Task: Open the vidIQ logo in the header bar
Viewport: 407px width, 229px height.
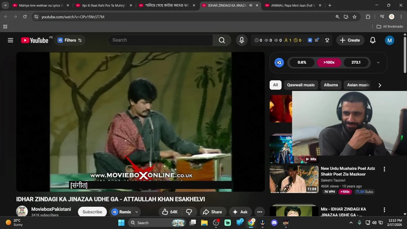Action: click(x=310, y=40)
